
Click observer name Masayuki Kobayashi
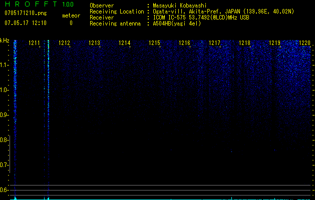pyautogui.click(x=180, y=5)
